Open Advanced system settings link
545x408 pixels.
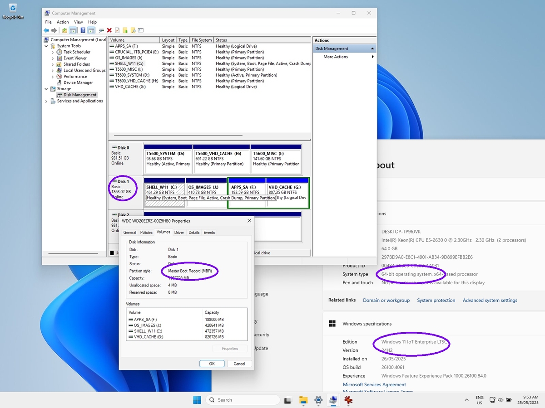pos(490,300)
